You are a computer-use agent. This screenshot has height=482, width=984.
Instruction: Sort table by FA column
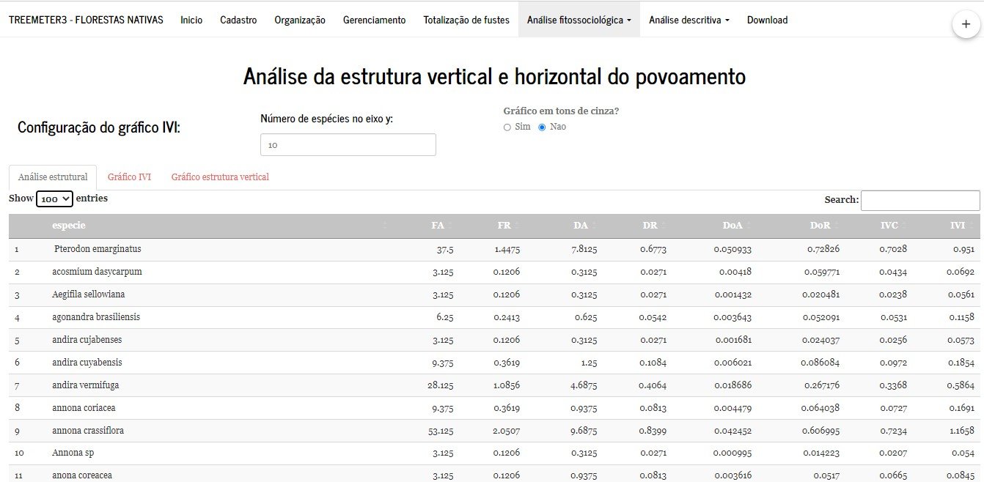tap(438, 226)
